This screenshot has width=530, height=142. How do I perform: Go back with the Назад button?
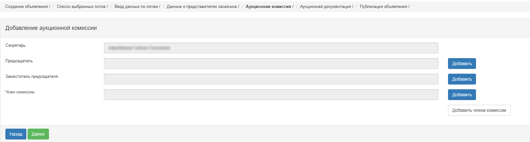click(x=16, y=134)
